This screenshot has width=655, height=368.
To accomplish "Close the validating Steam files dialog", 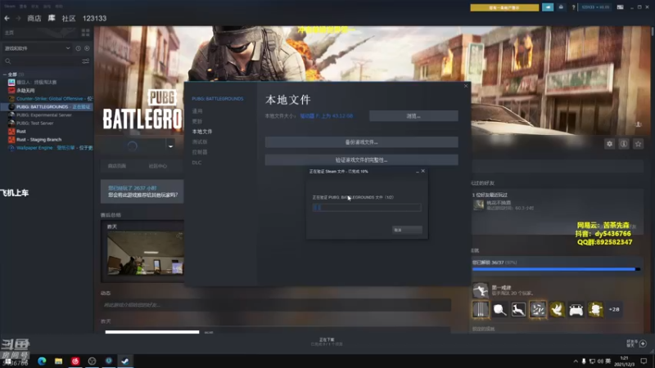I will 423,171.
